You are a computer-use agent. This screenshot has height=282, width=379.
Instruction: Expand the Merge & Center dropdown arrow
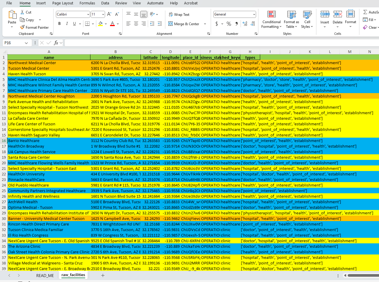pos(205,24)
